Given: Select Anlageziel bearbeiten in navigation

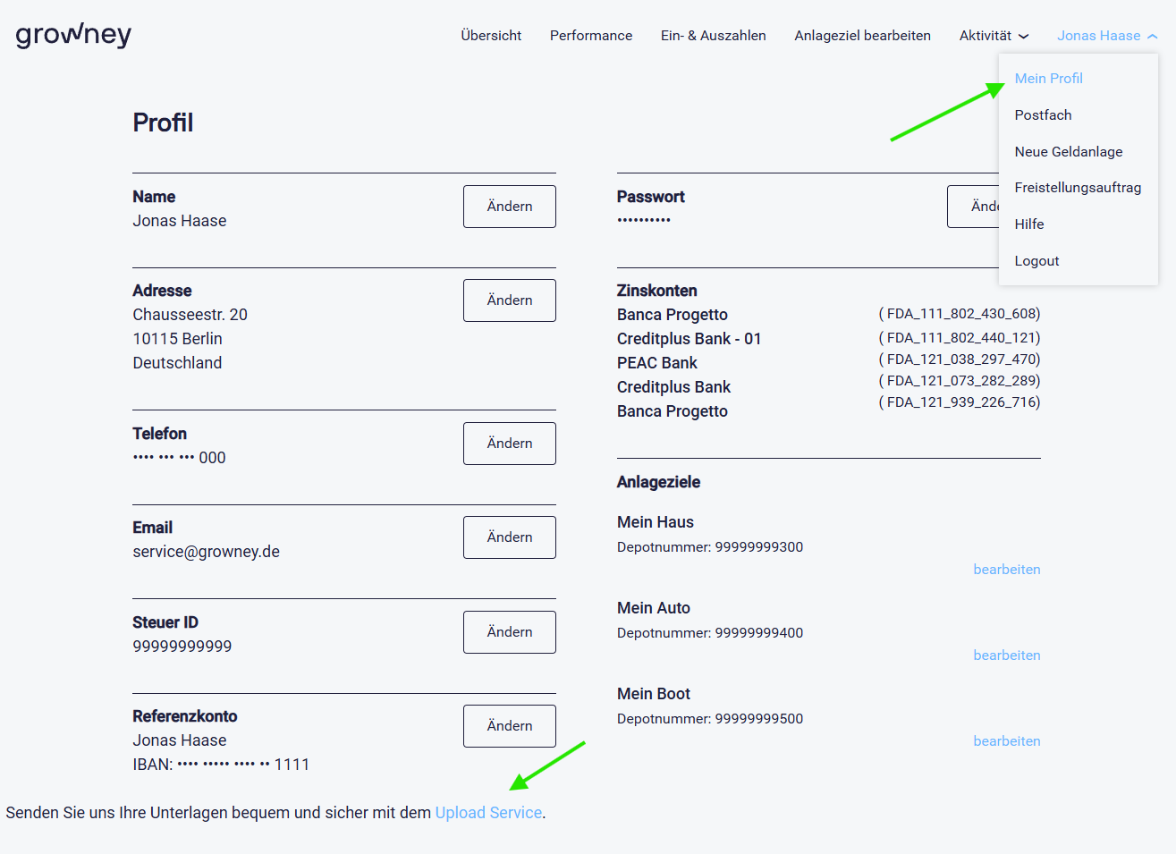Looking at the screenshot, I should click(x=862, y=36).
